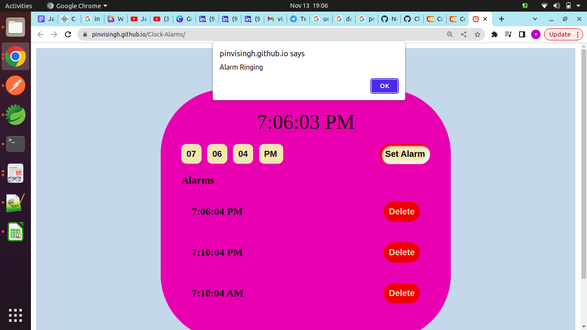Image resolution: width=587 pixels, height=330 pixels.
Task: Open the document viewer dock icon
Action: [15, 173]
